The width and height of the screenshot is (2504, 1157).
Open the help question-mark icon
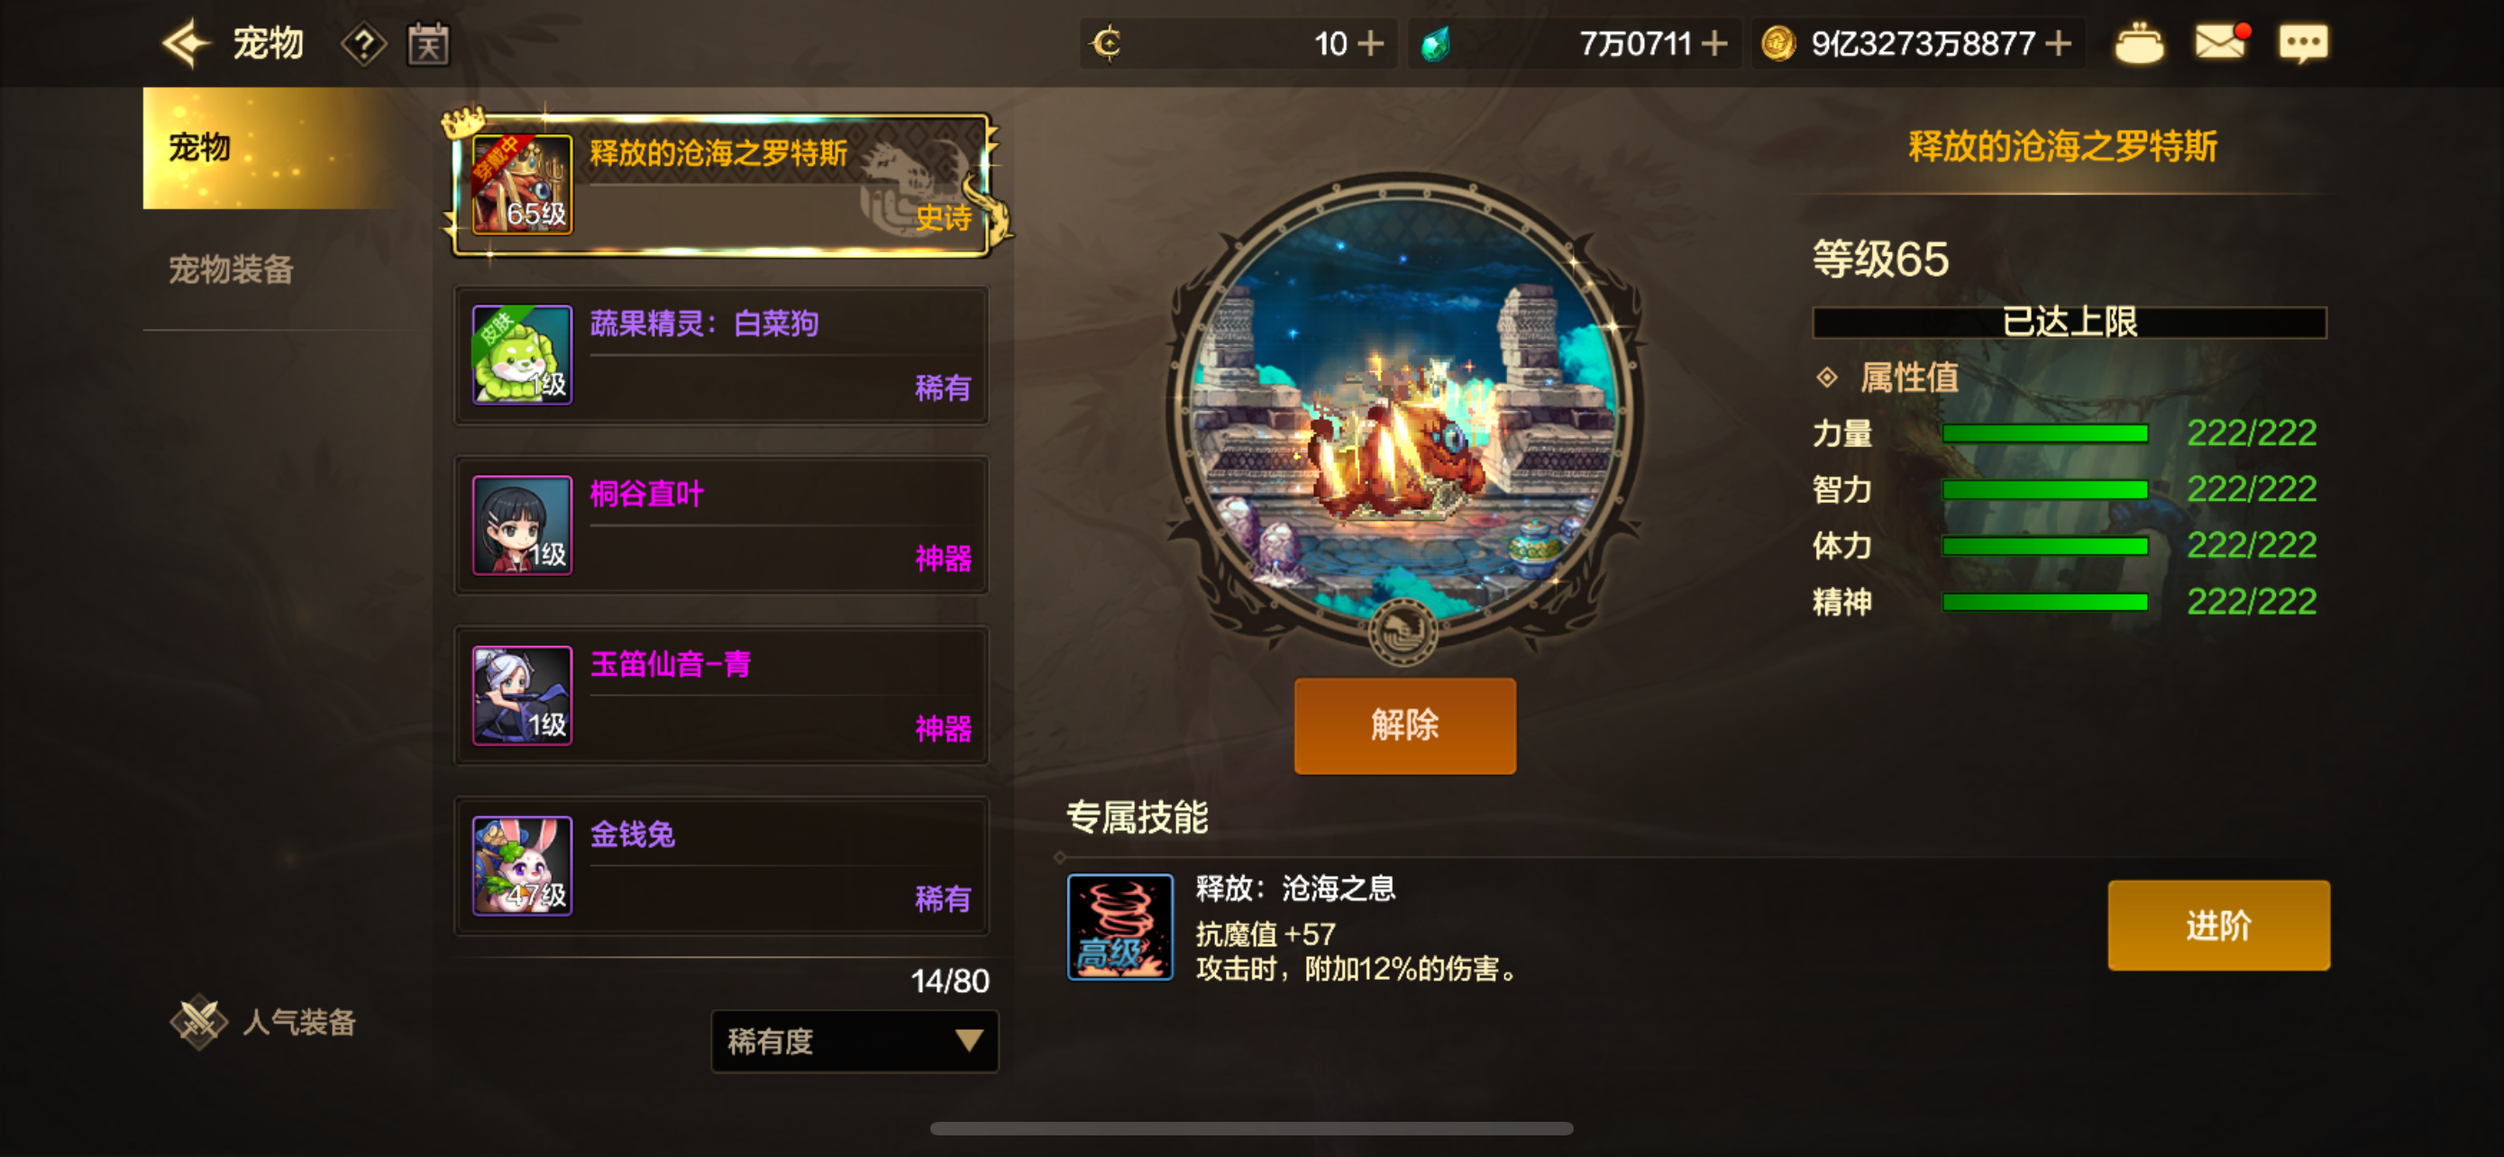click(364, 45)
